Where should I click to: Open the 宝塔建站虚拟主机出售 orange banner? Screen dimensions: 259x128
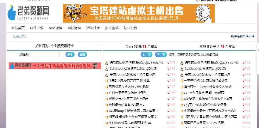pyautogui.click(x=139, y=13)
